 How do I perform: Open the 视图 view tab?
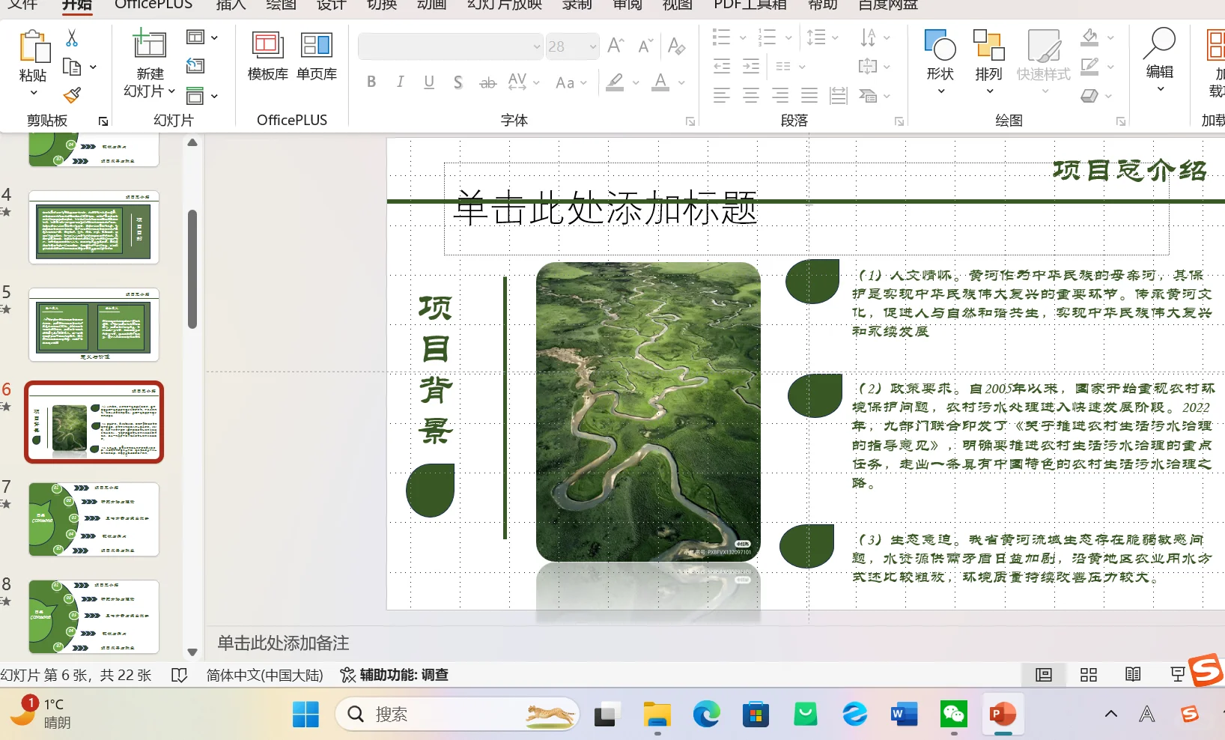pyautogui.click(x=678, y=5)
